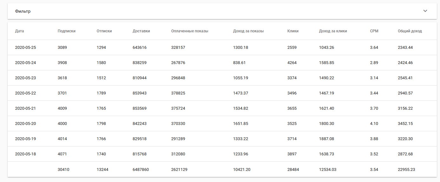Click the impression income total 10421.20
This screenshot has width=440, height=182.
coord(242,170)
